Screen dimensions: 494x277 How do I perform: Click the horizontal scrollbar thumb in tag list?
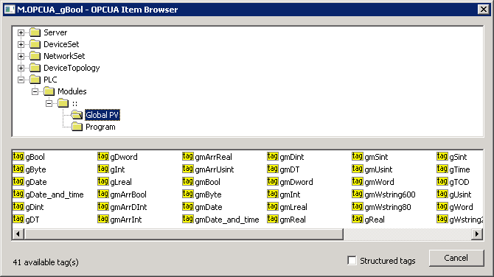(x=184, y=234)
